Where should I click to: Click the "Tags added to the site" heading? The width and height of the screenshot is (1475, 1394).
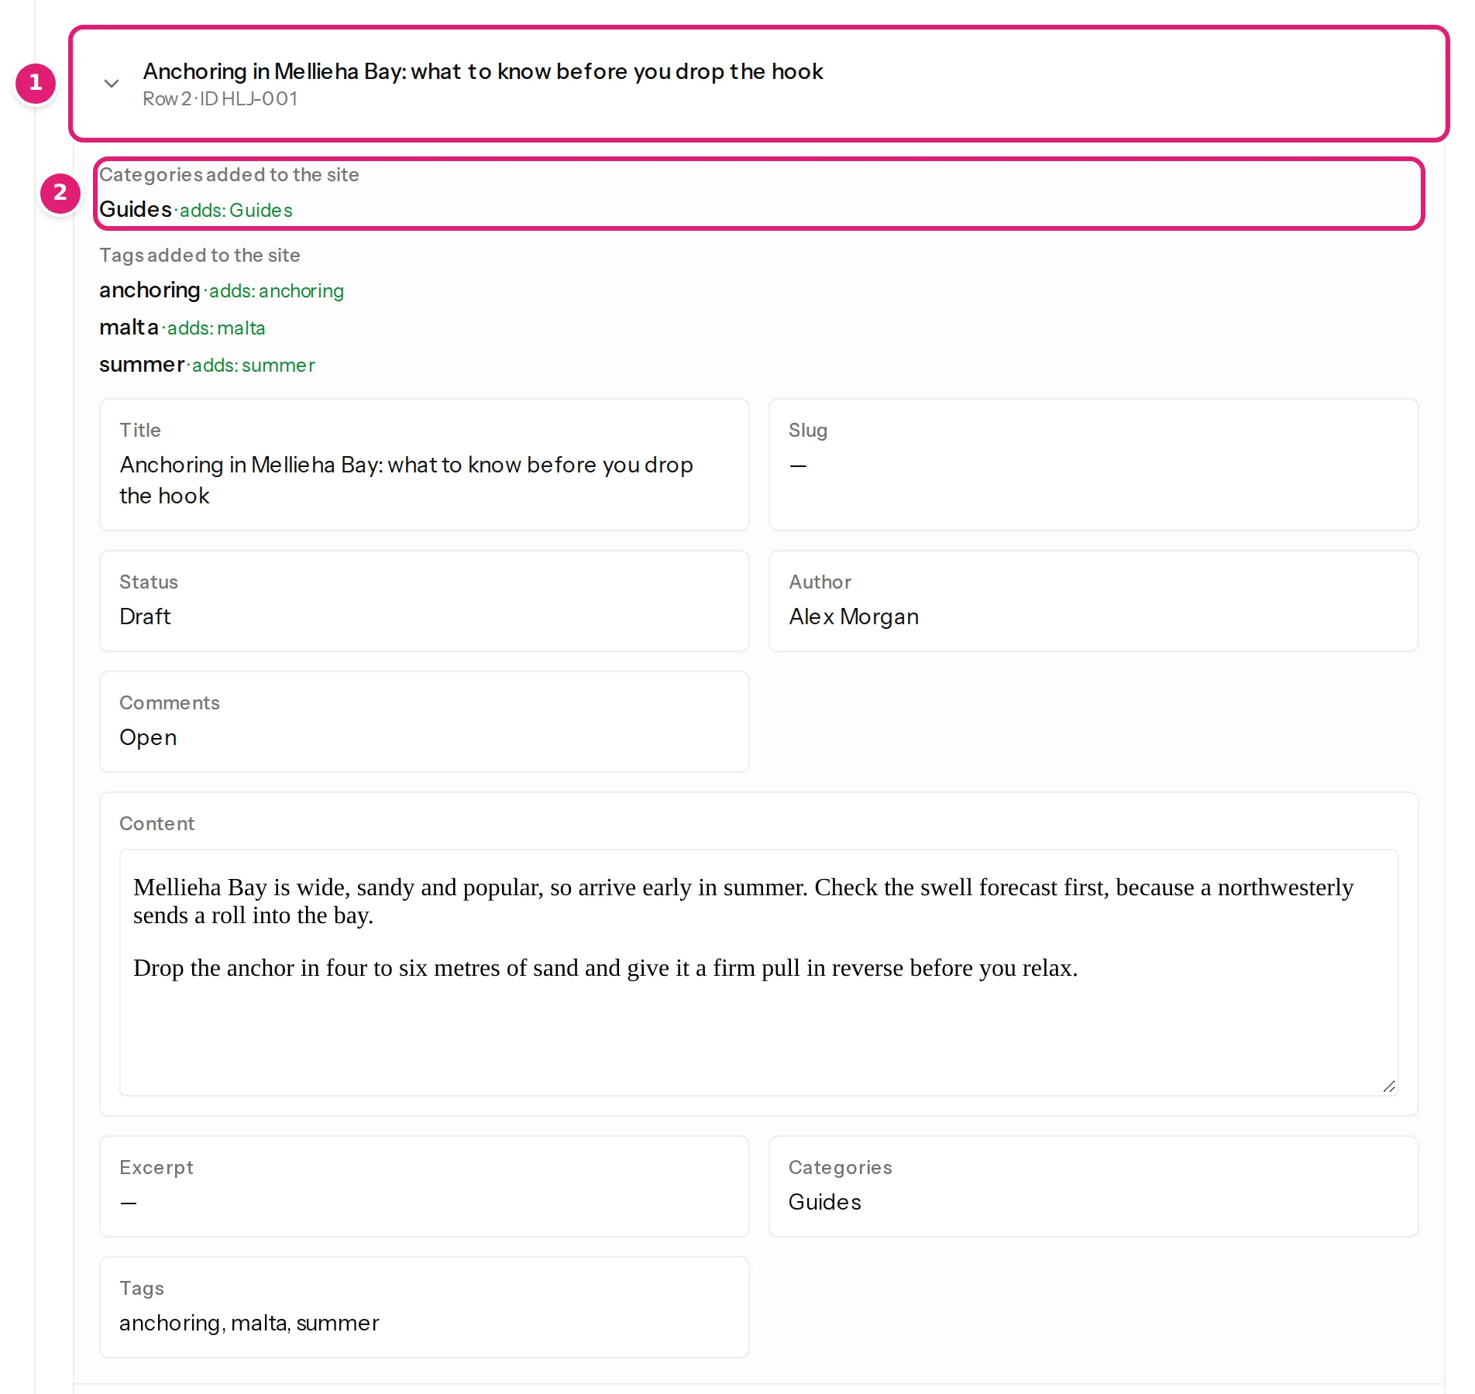click(x=200, y=256)
